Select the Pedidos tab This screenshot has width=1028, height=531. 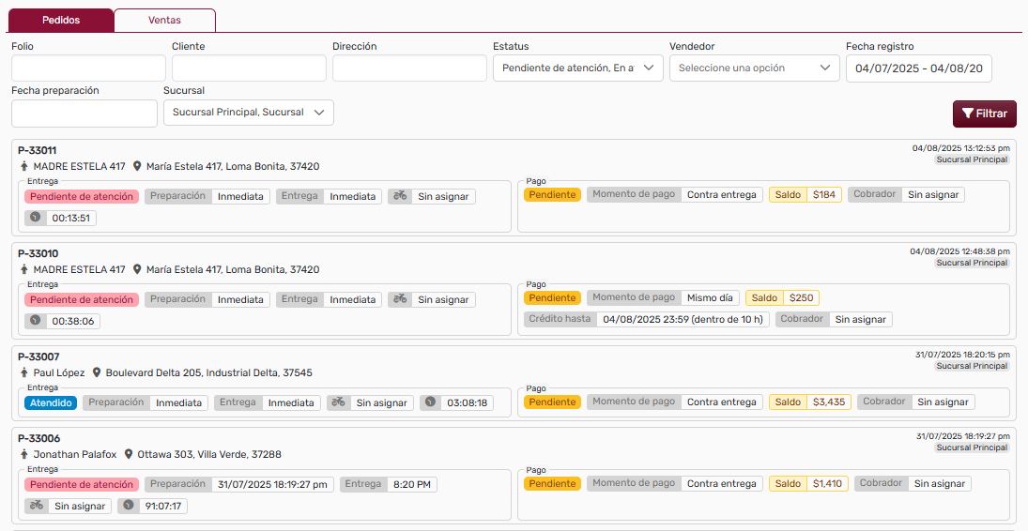coord(62,20)
